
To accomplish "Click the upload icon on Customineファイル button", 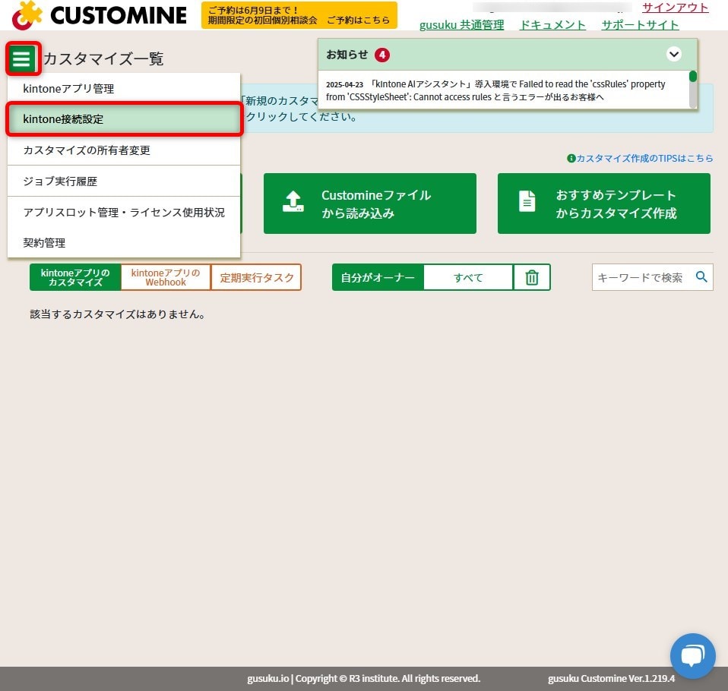I will [293, 201].
